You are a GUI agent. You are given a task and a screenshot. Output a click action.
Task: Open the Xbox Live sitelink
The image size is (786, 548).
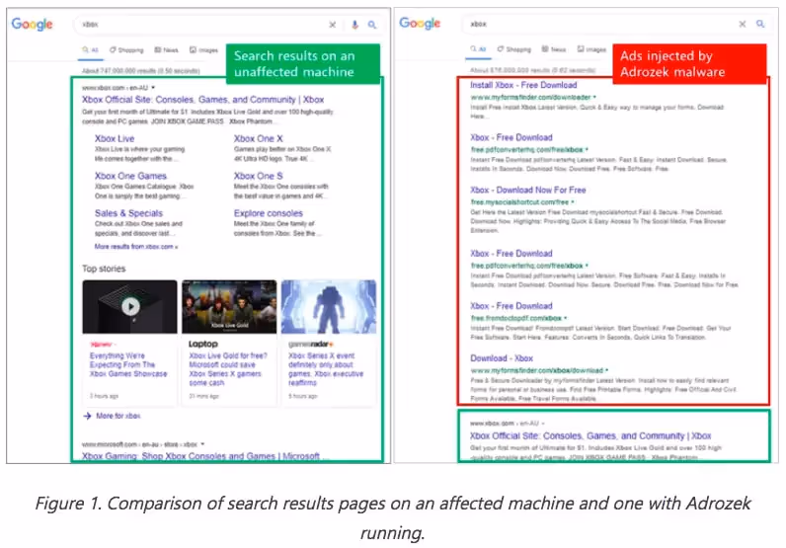[115, 139]
